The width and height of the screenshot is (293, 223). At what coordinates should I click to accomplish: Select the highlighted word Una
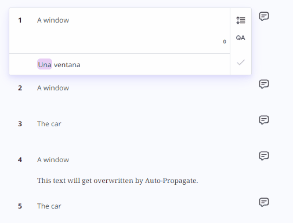click(x=45, y=65)
